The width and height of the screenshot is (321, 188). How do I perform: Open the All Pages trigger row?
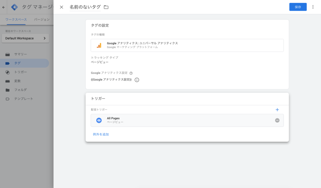(x=187, y=120)
